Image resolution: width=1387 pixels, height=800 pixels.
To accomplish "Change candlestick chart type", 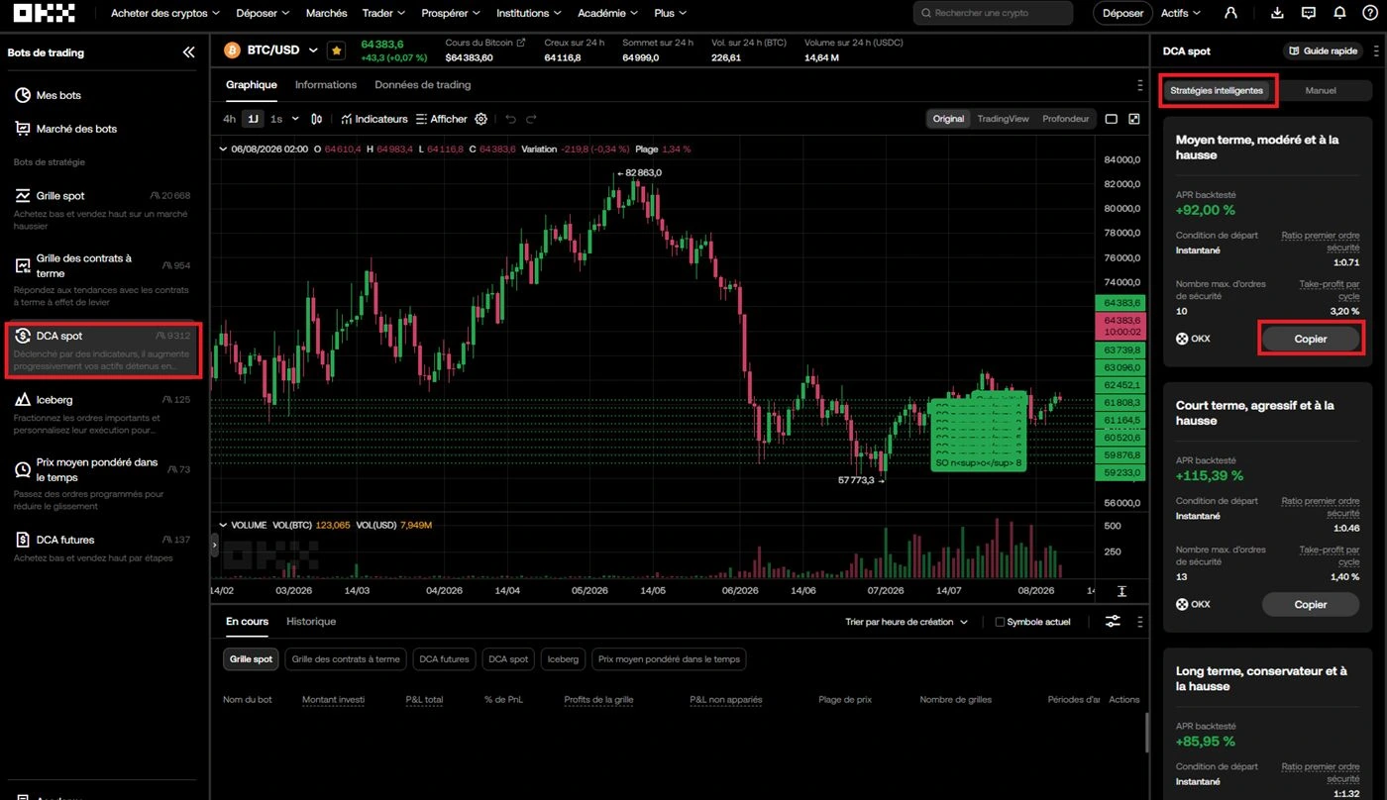I will coord(317,119).
